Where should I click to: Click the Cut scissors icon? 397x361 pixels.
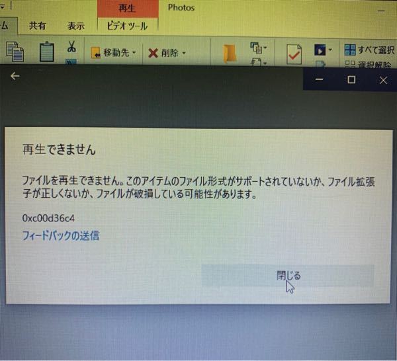(71, 48)
